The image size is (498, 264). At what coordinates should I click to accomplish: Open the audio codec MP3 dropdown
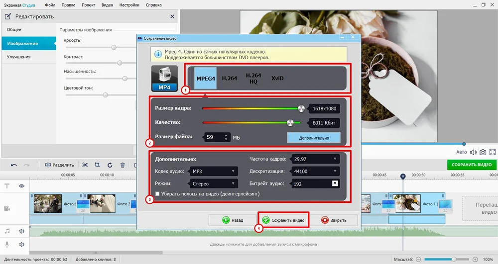click(x=213, y=171)
